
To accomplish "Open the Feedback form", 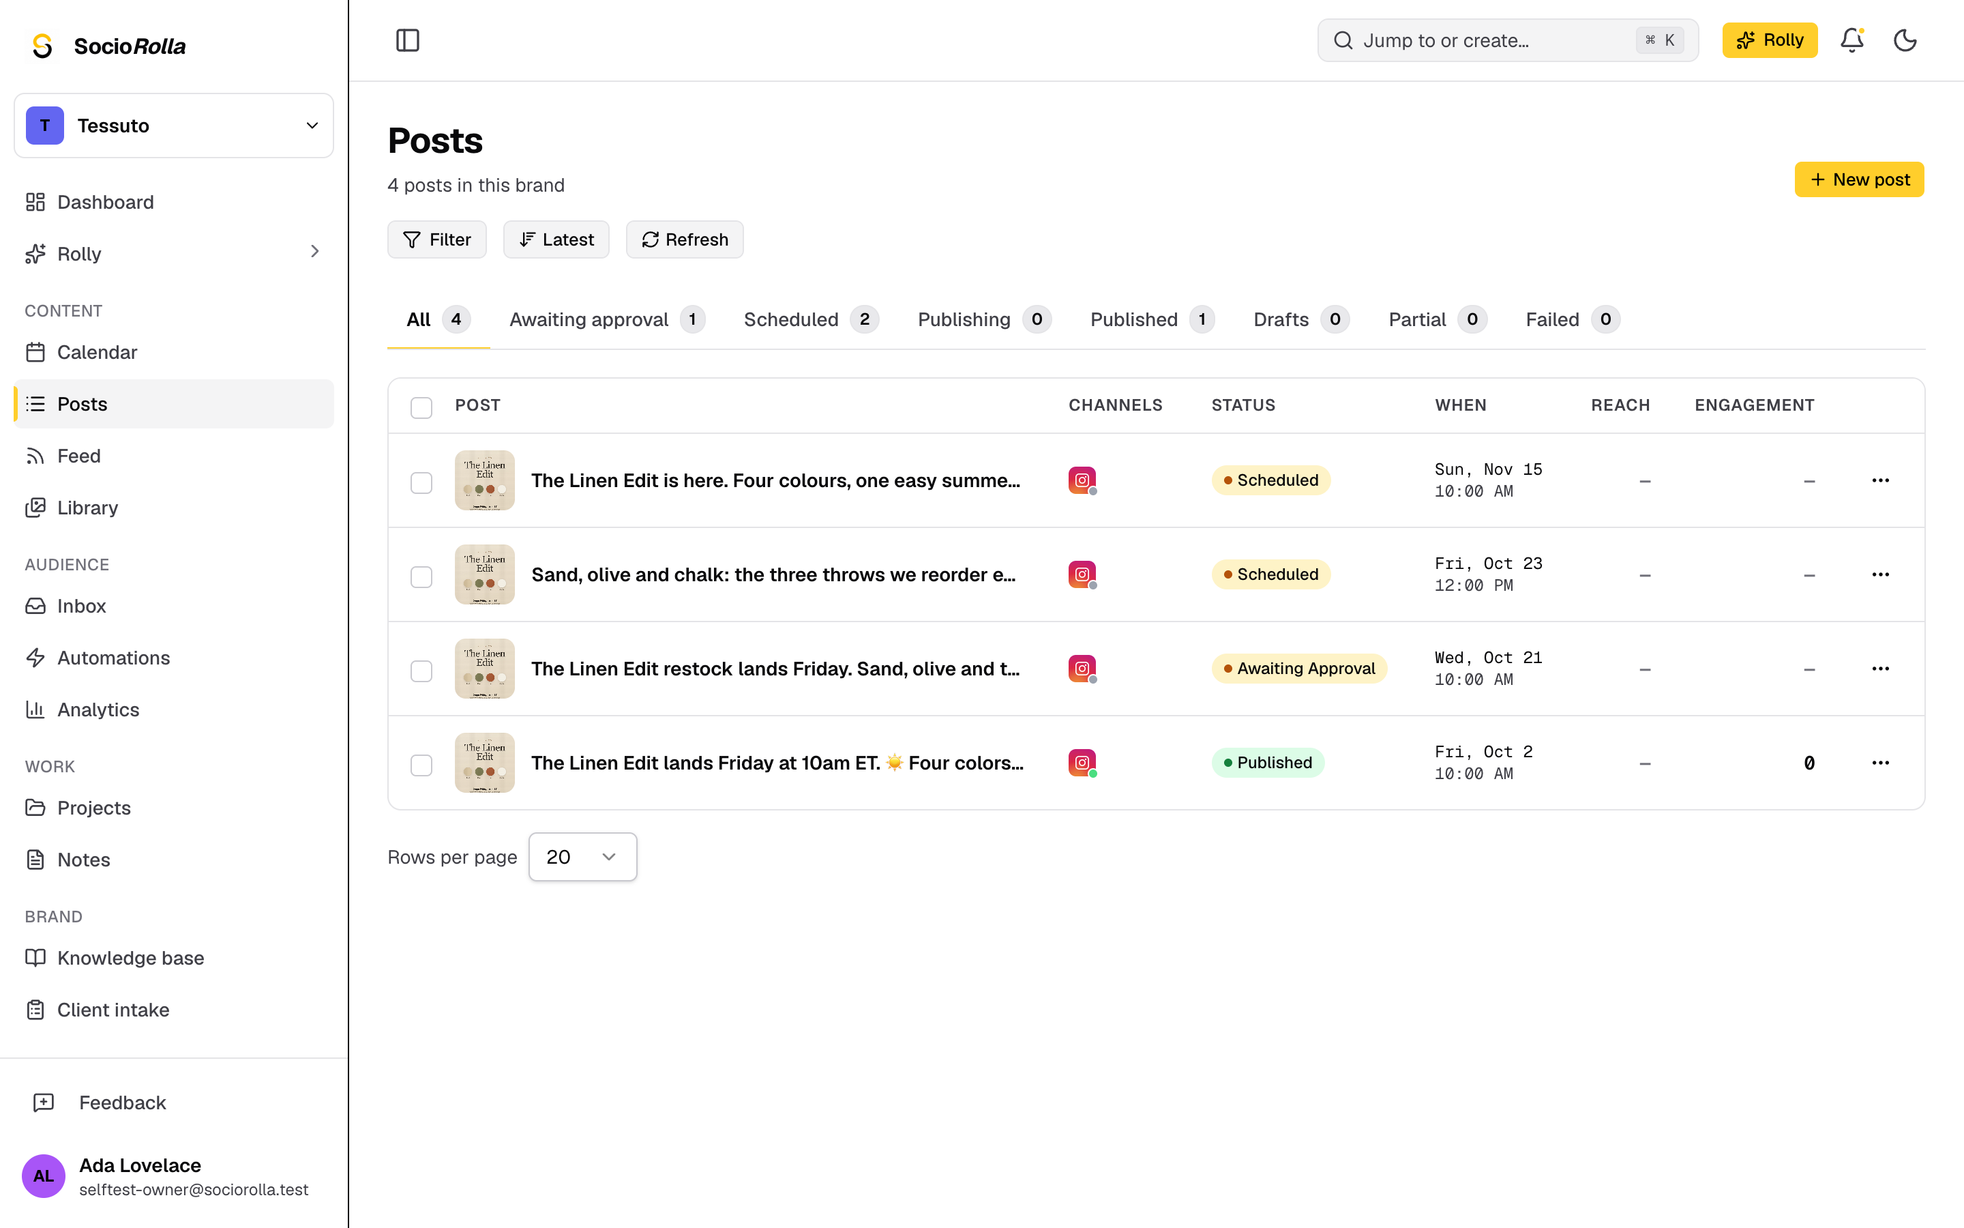I will [174, 1103].
